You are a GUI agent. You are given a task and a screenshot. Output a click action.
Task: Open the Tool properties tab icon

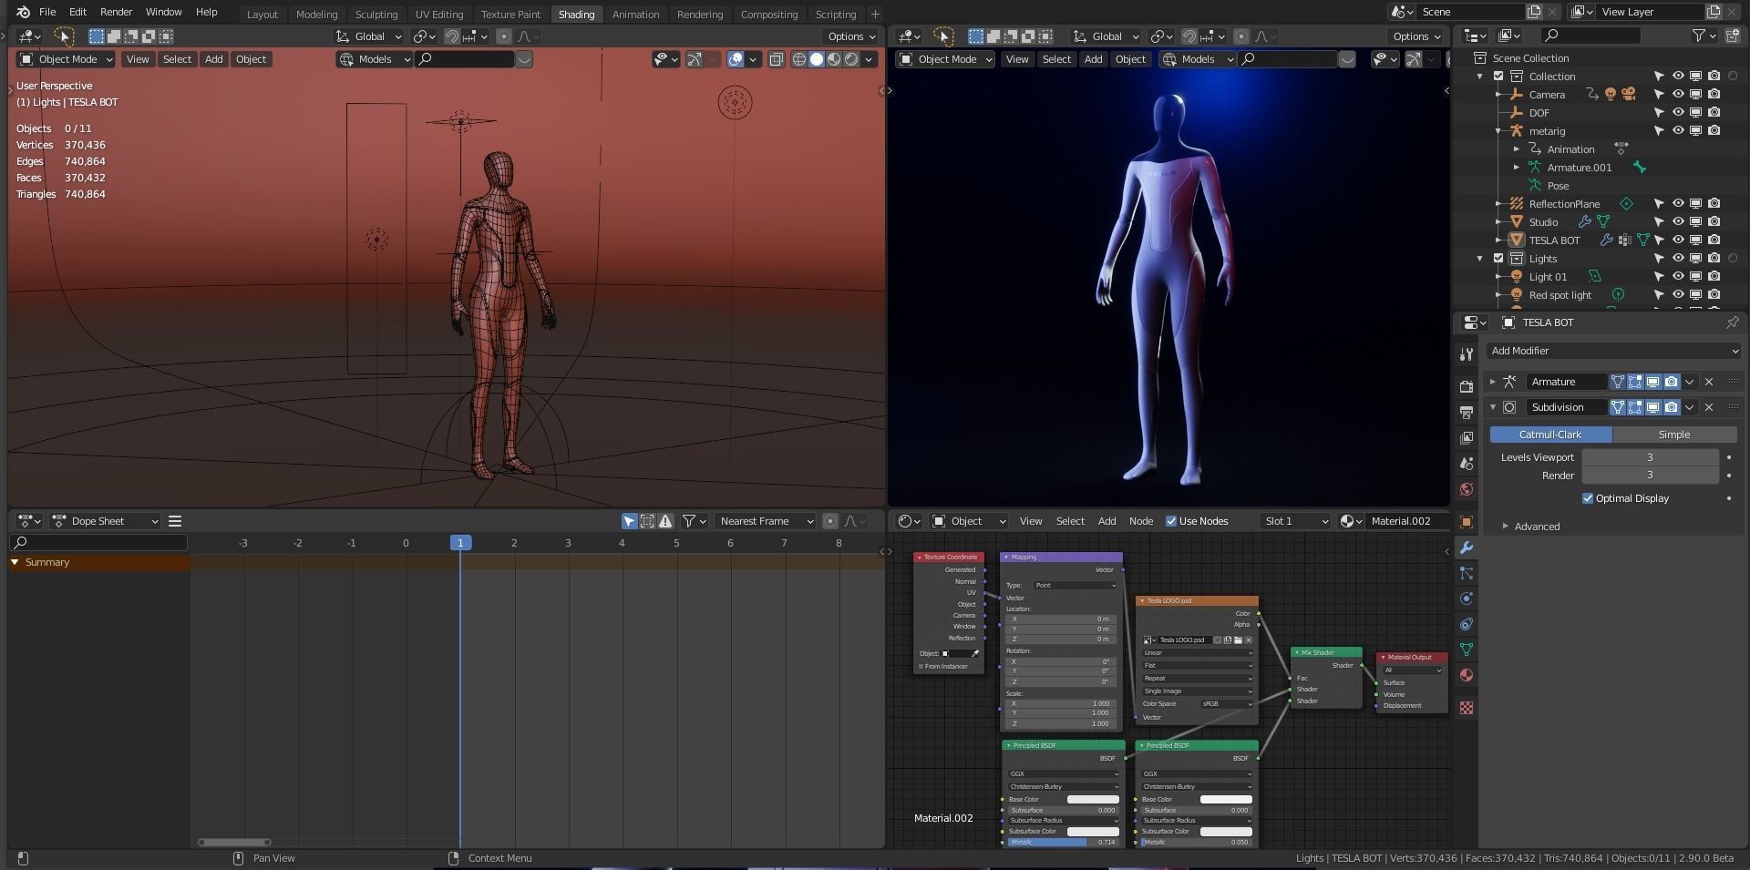click(1466, 353)
